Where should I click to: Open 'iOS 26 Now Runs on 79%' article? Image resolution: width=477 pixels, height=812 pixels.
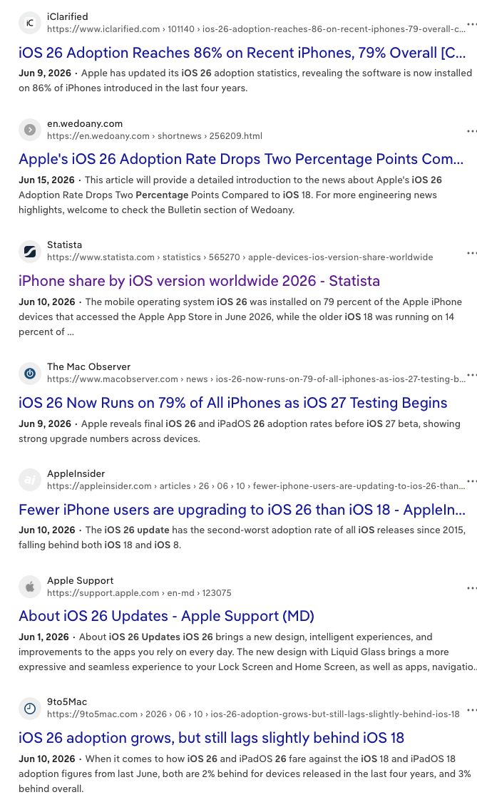point(233,403)
